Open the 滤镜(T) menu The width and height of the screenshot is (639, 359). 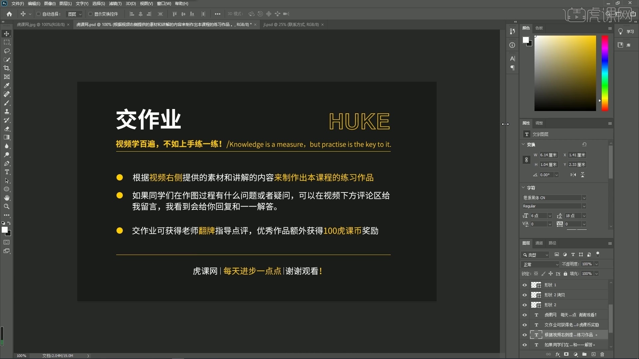[x=115, y=4]
